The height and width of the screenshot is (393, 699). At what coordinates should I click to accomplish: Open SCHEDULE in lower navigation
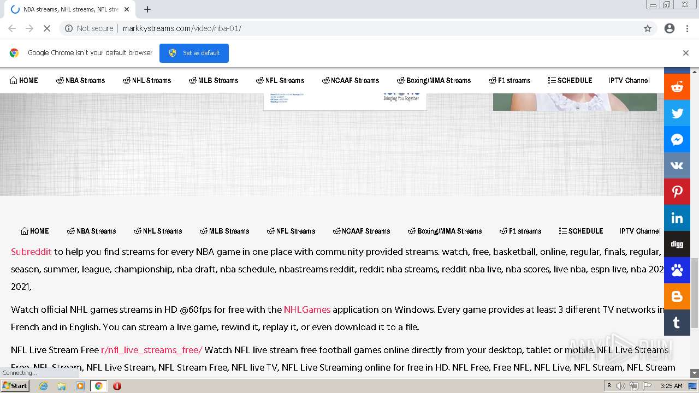tap(581, 231)
